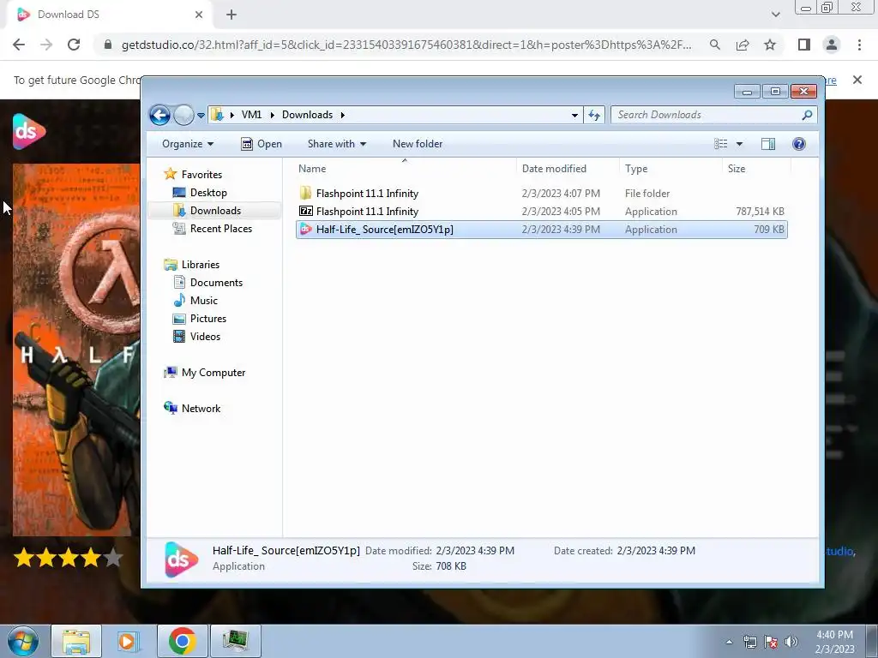Image resolution: width=878 pixels, height=658 pixels.
Task: Dismiss the Chrome info bar
Action: [x=857, y=80]
